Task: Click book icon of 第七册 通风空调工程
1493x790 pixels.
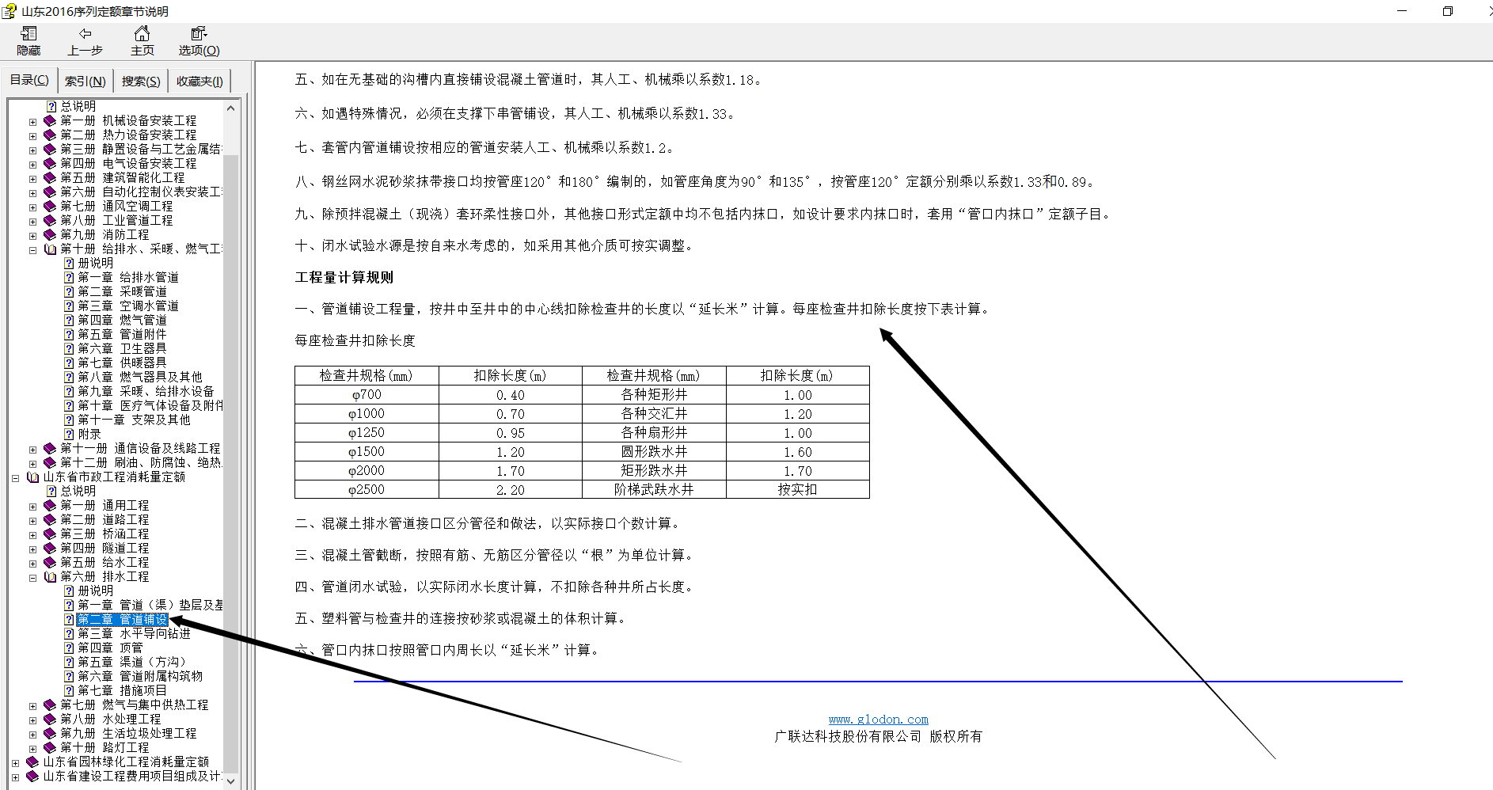Action: (x=50, y=207)
